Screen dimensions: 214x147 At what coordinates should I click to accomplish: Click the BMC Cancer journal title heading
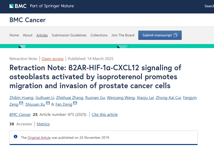pos(28,20)
